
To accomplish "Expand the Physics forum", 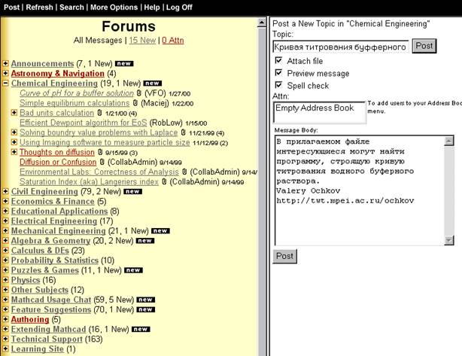I will point(5,280).
